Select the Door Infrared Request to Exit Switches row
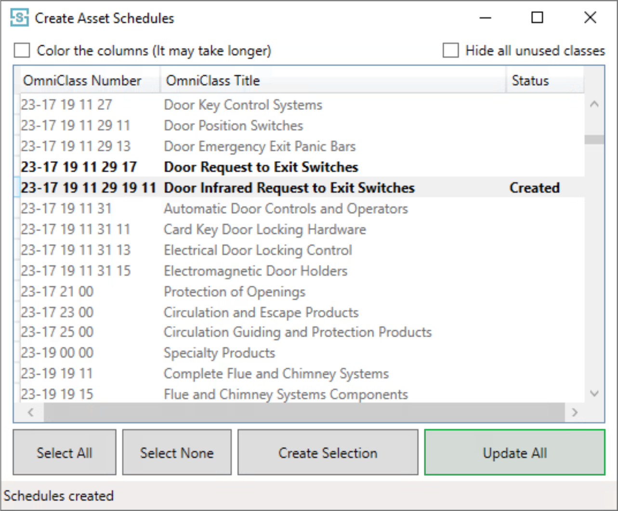This screenshot has height=511, width=618. coord(289,188)
